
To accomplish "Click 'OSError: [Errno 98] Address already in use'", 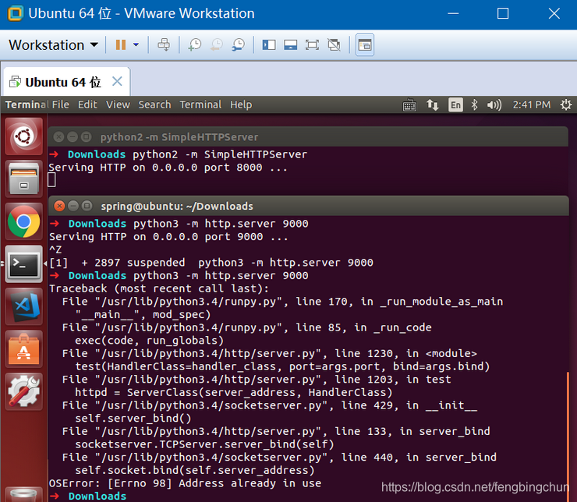I will (x=185, y=483).
